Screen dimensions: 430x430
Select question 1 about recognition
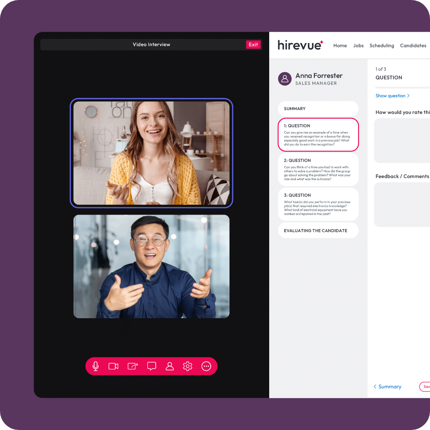pos(318,135)
